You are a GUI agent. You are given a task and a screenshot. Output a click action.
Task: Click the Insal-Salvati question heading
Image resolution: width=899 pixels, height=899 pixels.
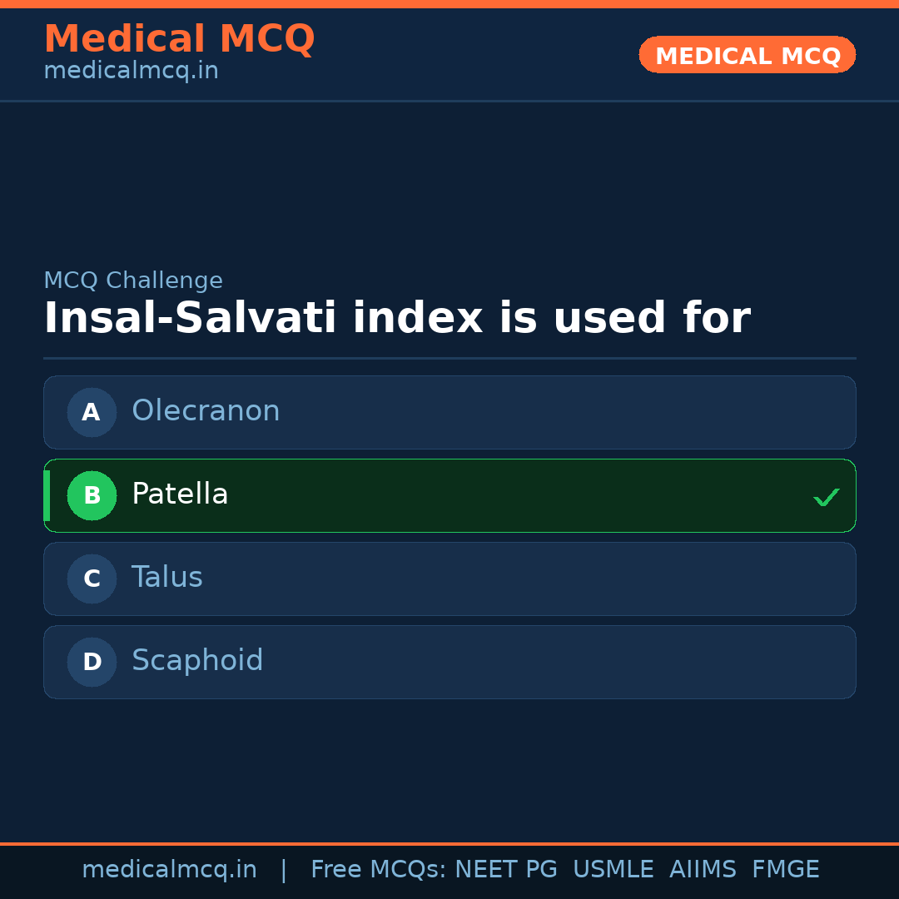coord(397,319)
